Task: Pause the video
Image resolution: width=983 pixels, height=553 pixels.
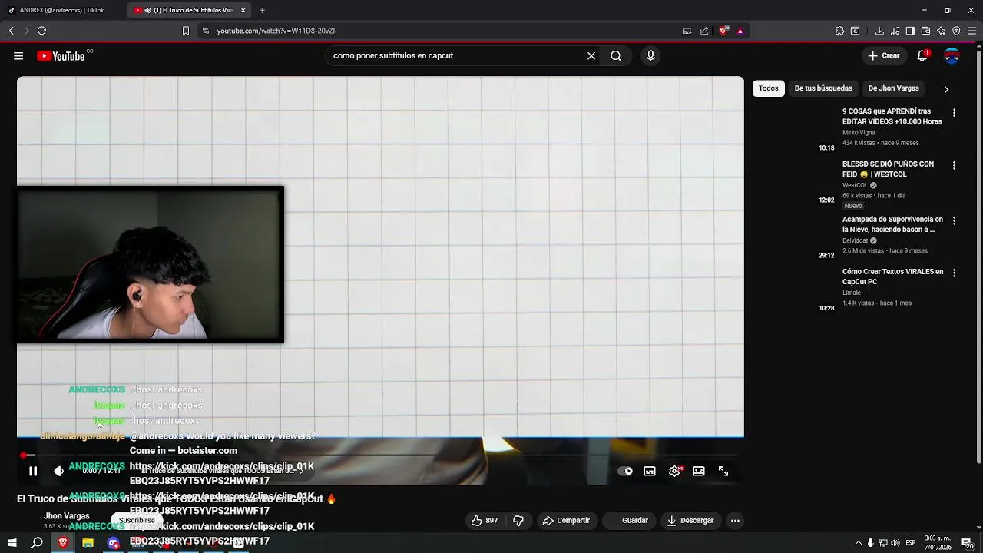Action: click(33, 472)
